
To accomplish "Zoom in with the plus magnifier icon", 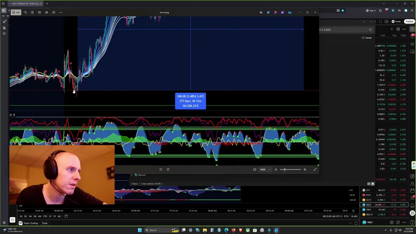I will [x=305, y=169].
